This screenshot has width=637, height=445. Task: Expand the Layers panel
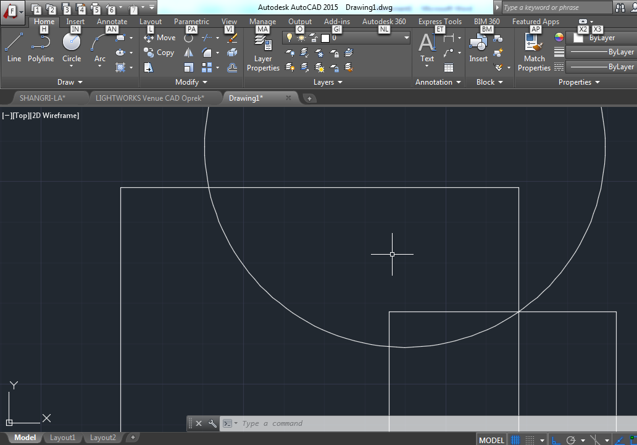coord(328,82)
